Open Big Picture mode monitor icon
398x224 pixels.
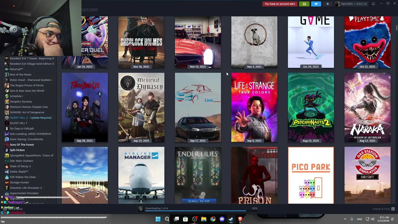(x=373, y=4)
